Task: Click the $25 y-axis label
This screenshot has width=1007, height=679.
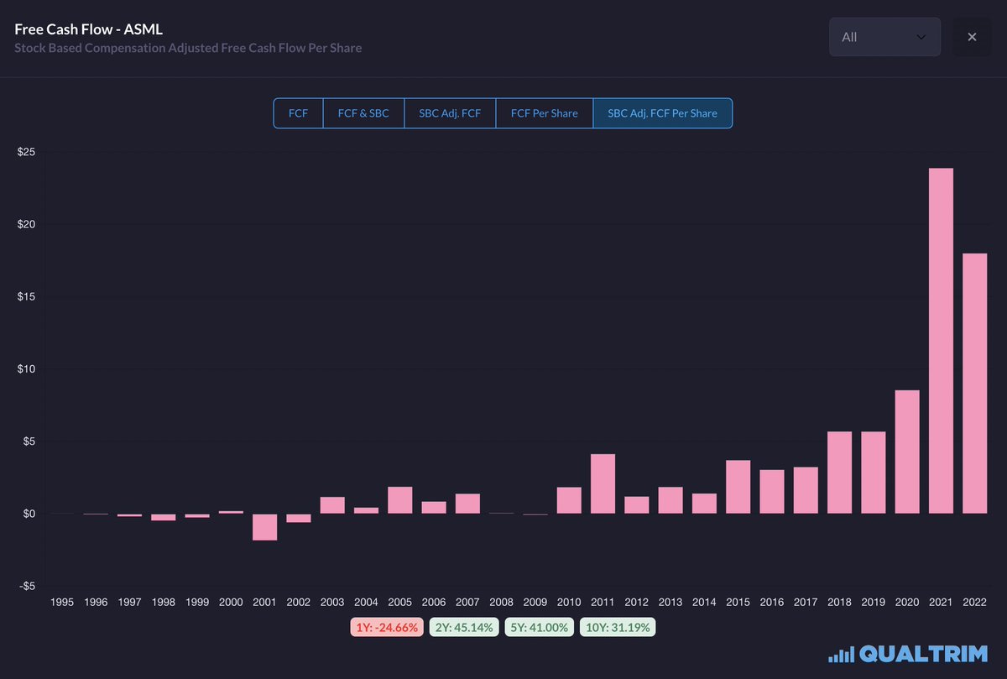Action: pos(26,152)
